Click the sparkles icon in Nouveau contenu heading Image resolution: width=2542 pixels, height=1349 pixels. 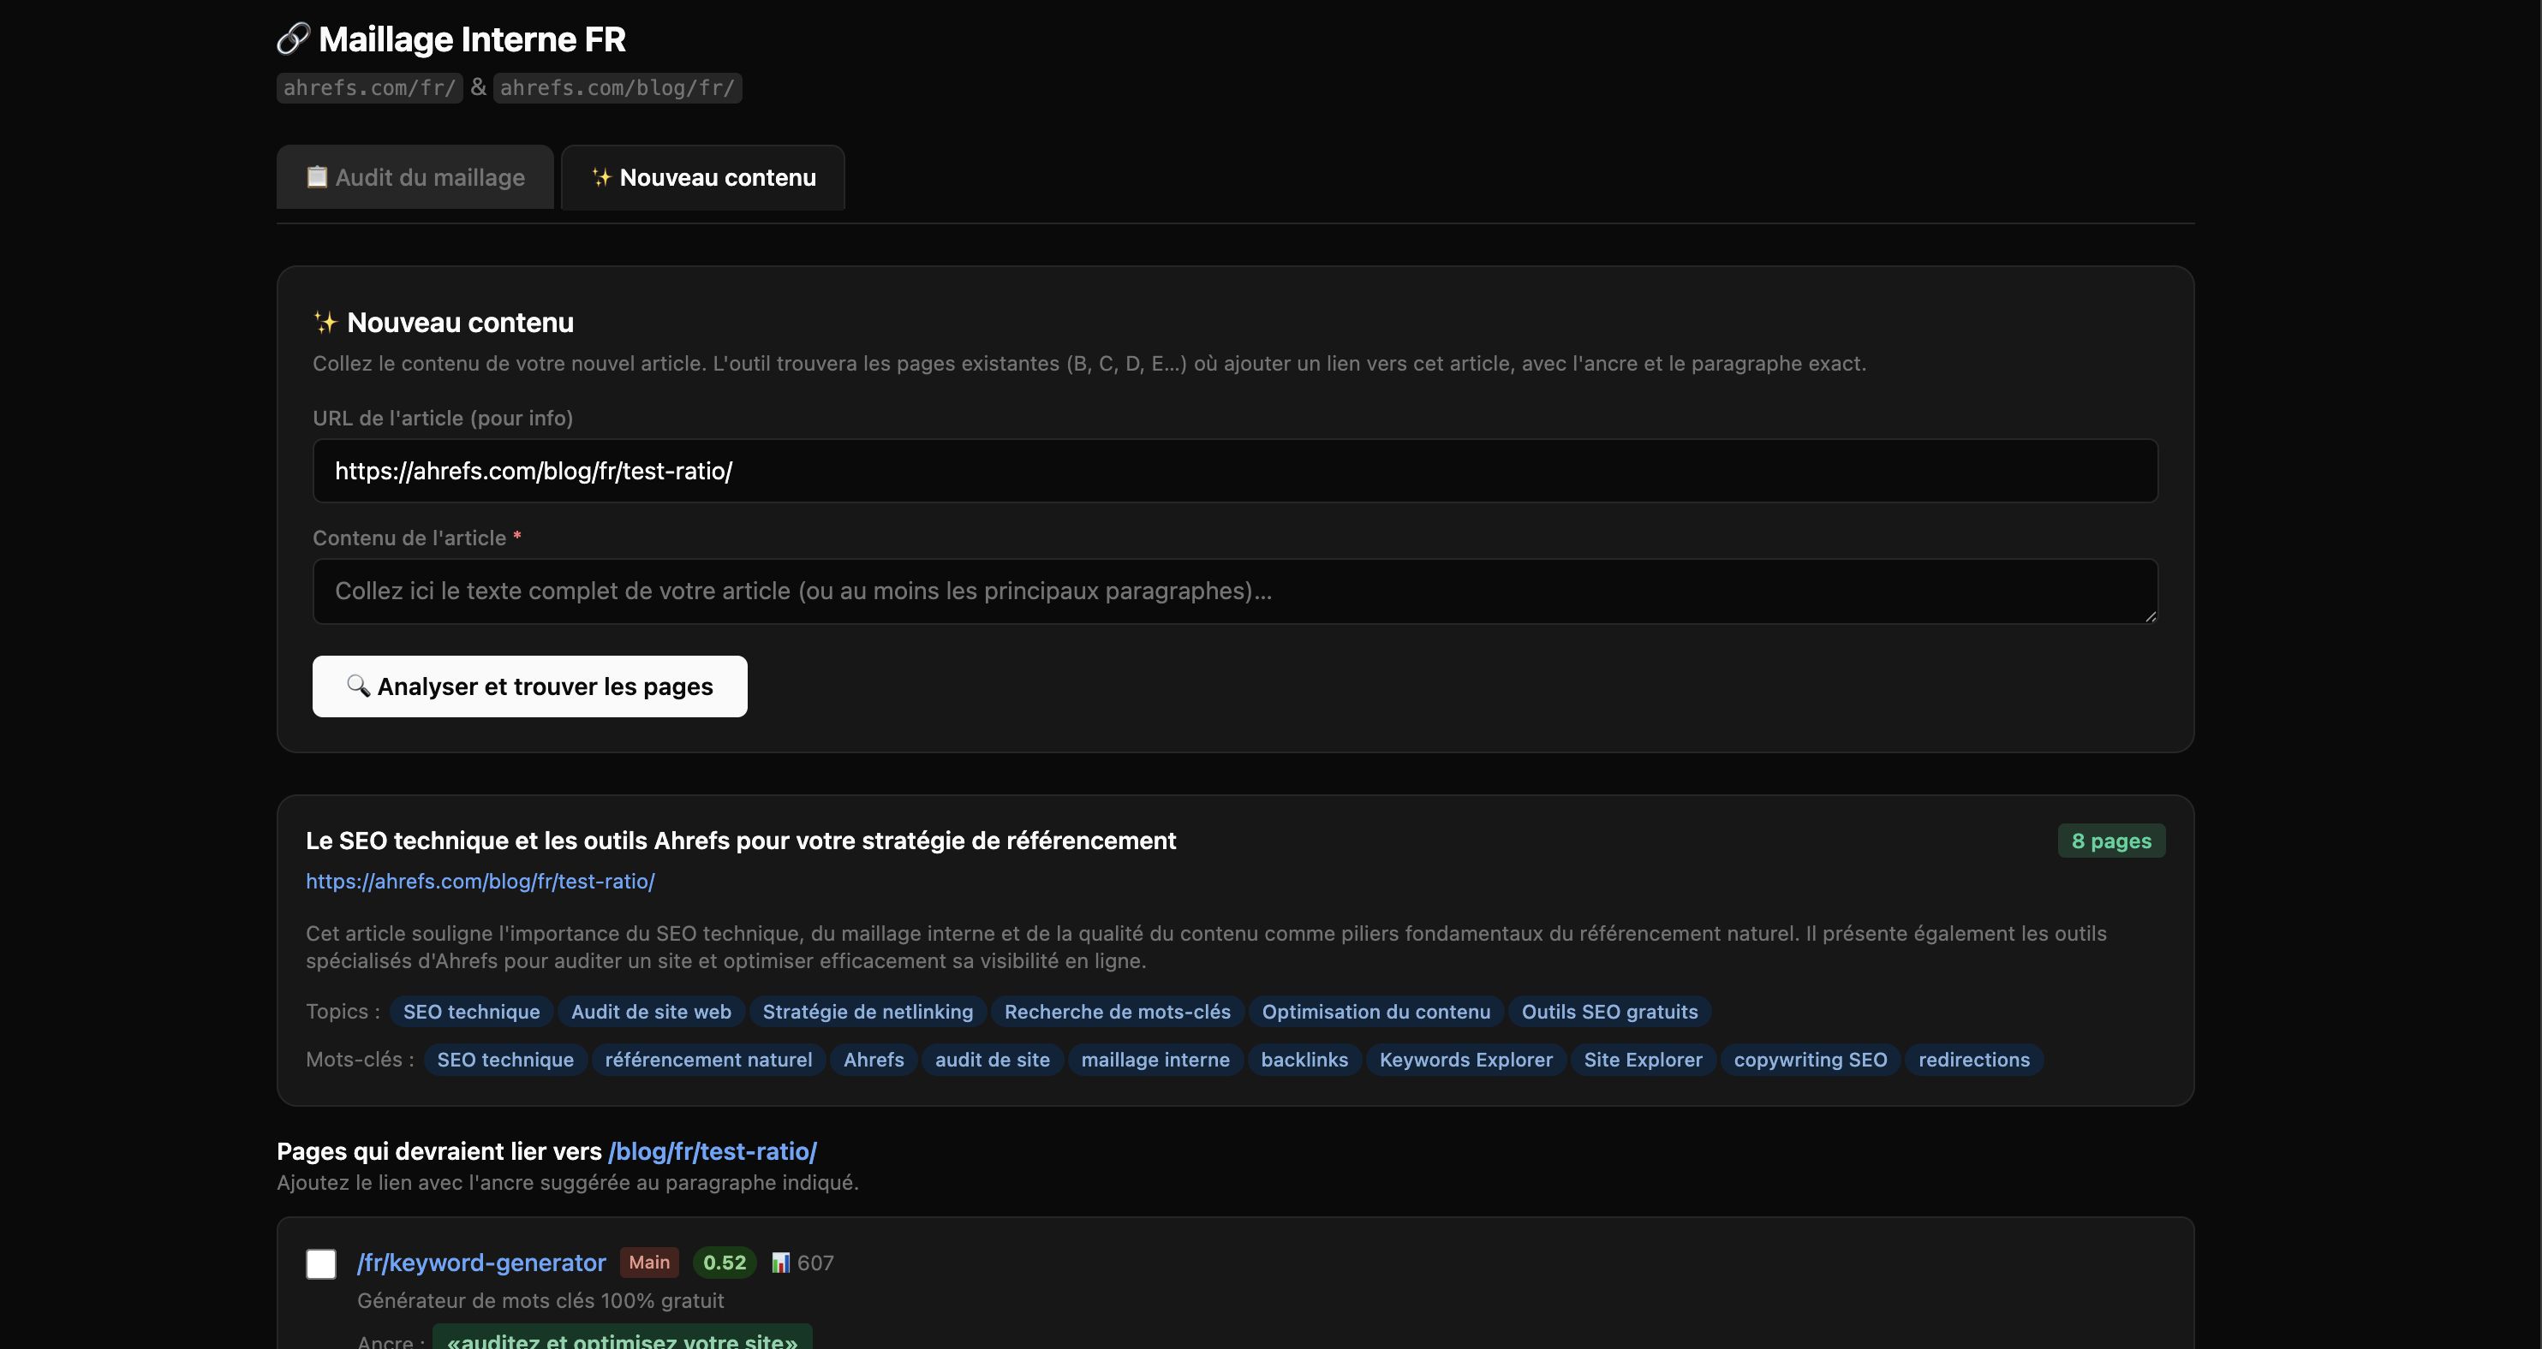[x=325, y=322]
